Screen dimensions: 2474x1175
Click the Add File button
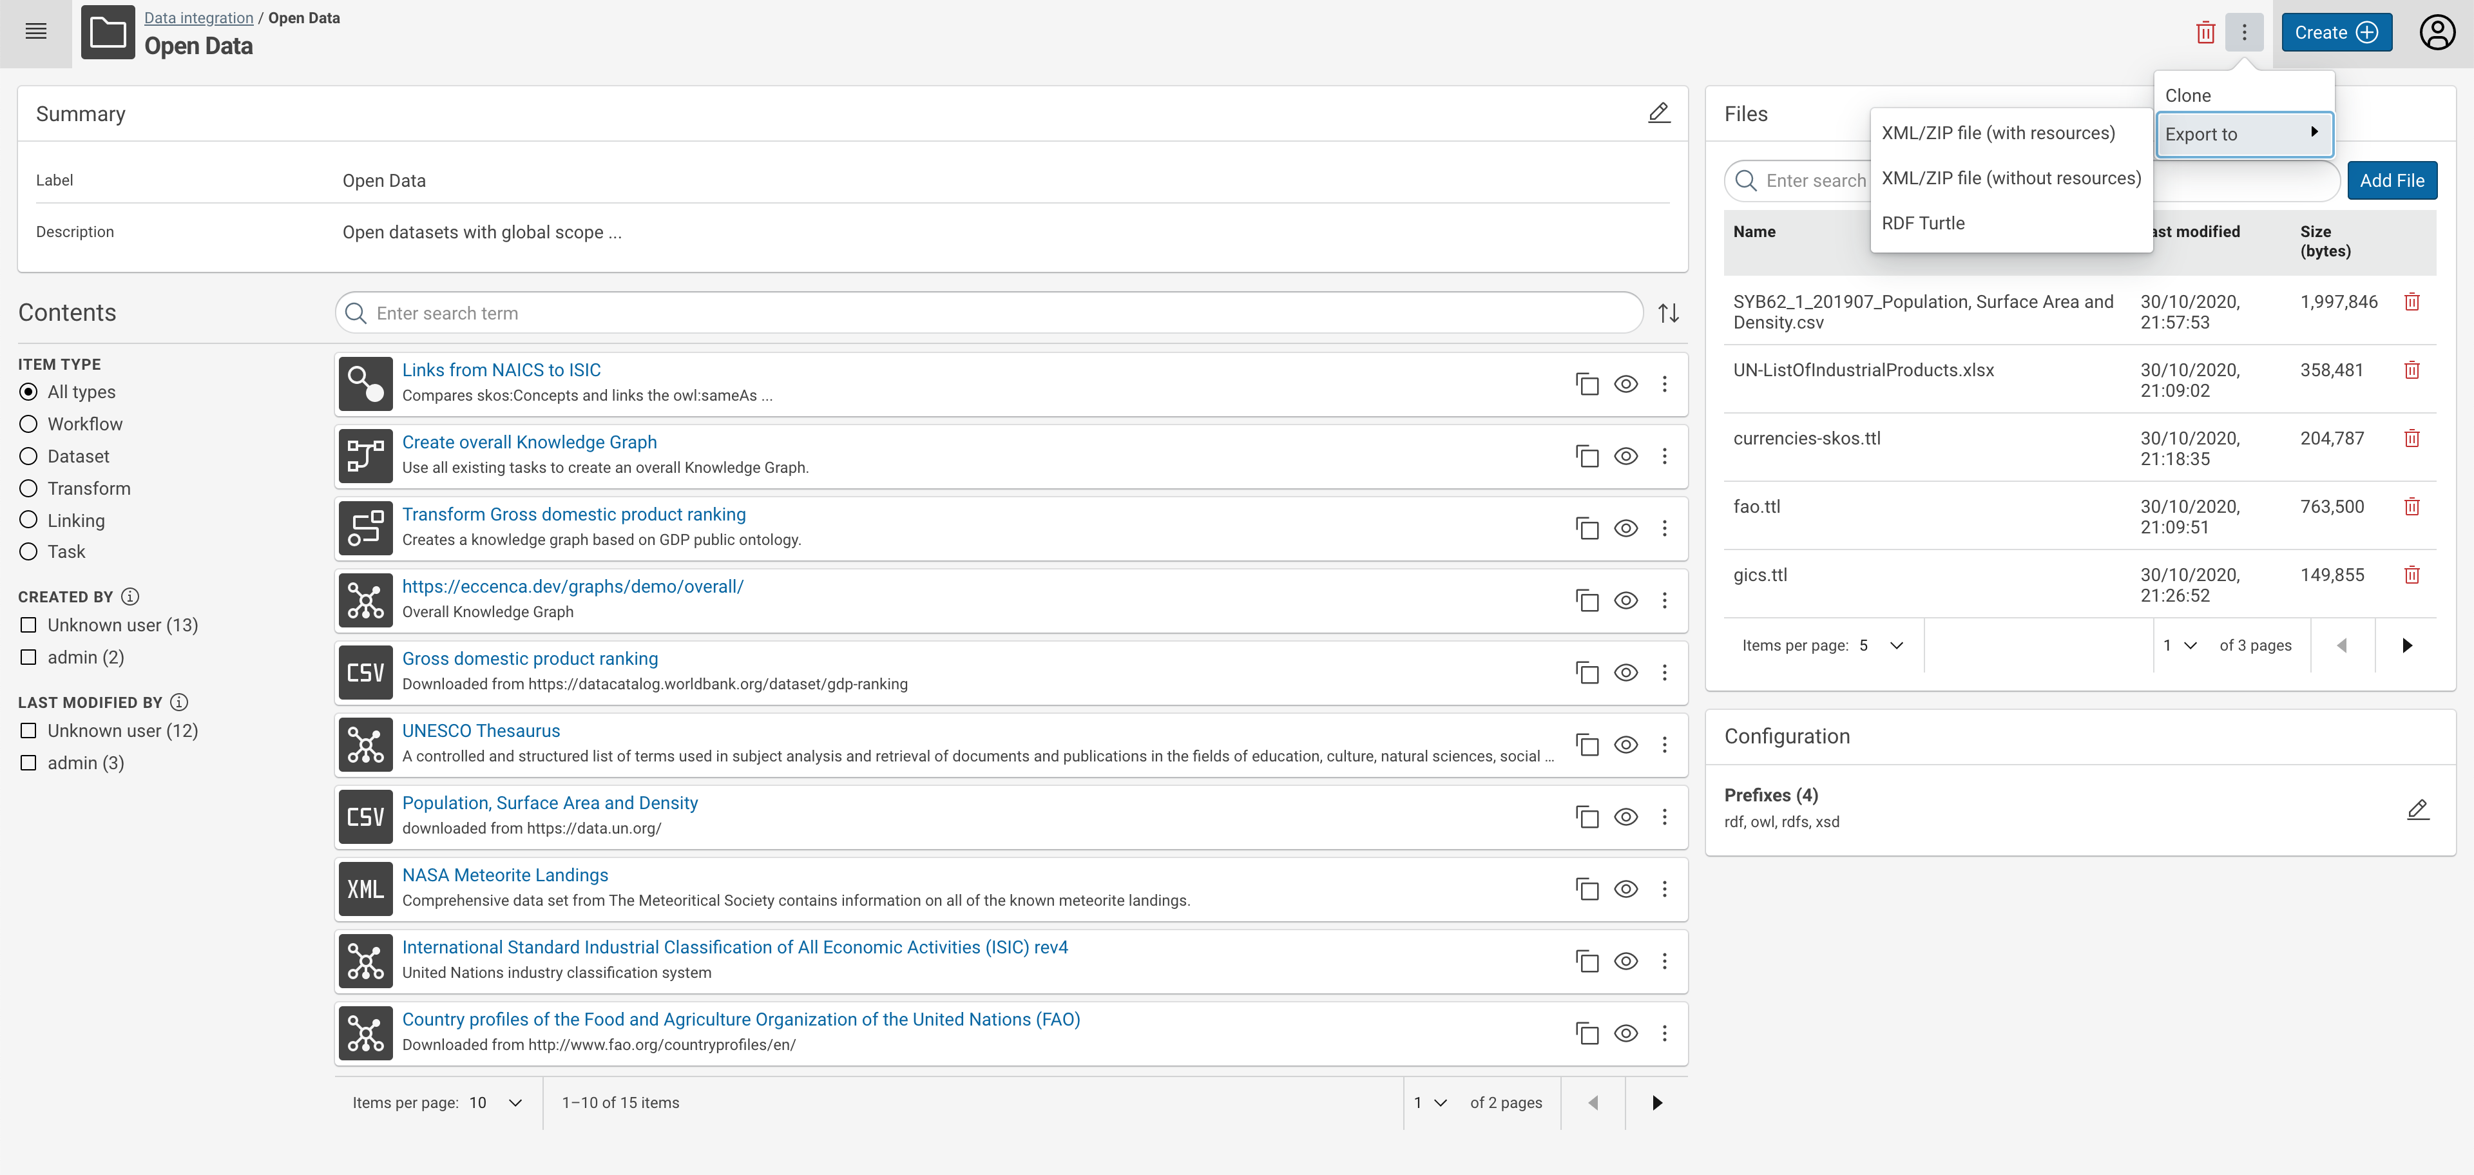tap(2392, 180)
